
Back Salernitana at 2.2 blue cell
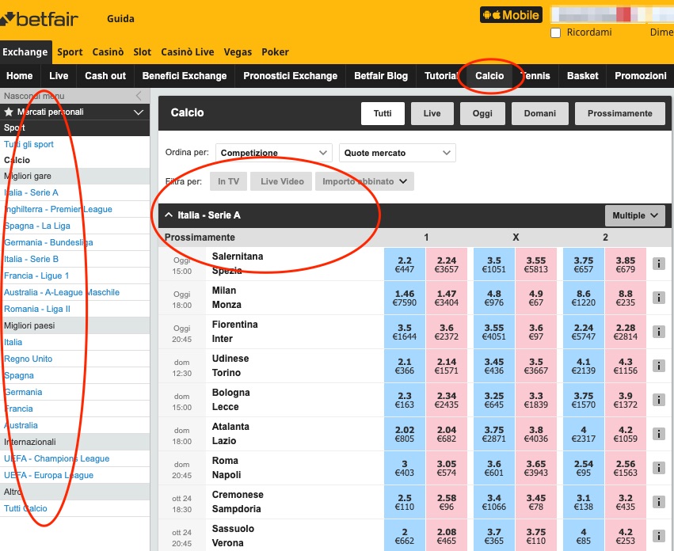[405, 264]
